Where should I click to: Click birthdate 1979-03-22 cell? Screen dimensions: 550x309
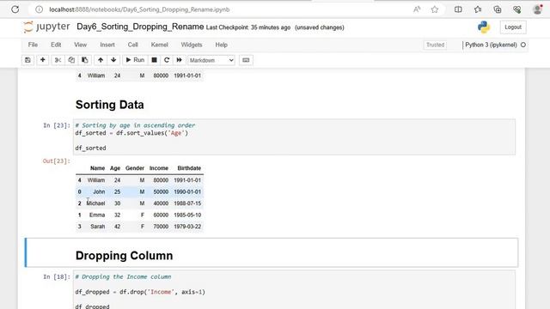(187, 227)
